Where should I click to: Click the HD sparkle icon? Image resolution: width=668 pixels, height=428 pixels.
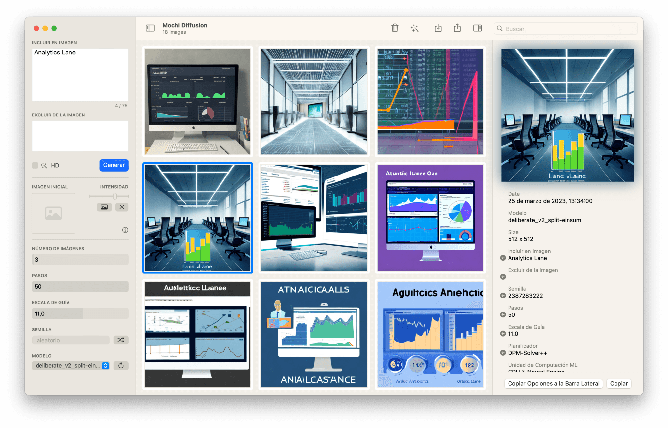pos(44,165)
